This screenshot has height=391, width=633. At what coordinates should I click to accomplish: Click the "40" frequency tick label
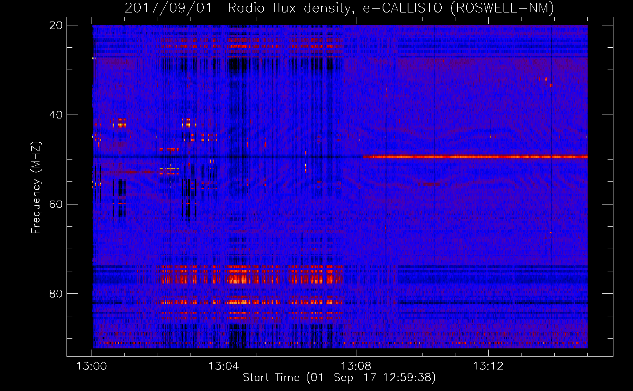(x=56, y=115)
